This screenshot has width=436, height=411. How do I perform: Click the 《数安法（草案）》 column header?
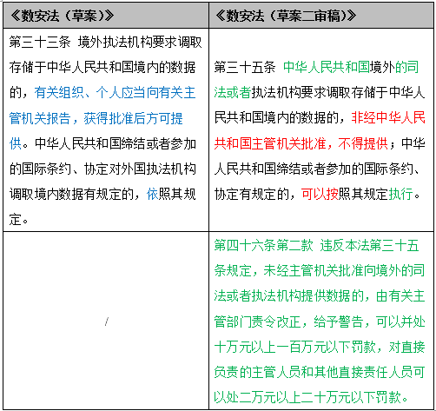pos(62,16)
